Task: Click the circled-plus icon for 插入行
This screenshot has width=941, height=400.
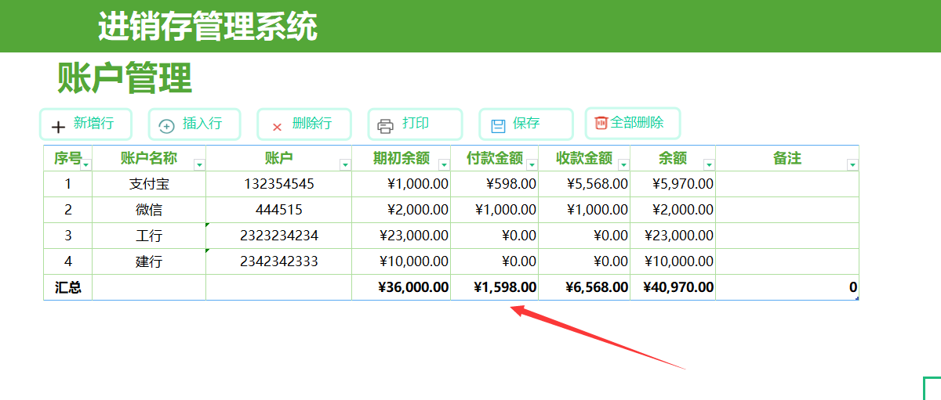Action: [x=166, y=127]
